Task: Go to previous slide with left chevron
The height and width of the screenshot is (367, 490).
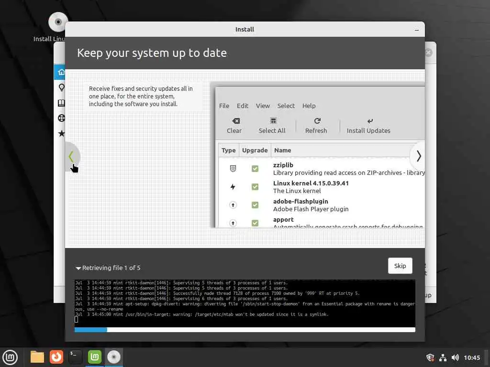Action: click(72, 156)
